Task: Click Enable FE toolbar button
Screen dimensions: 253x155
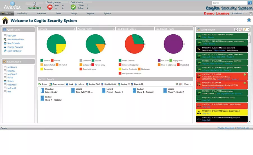Action: coord(124,84)
